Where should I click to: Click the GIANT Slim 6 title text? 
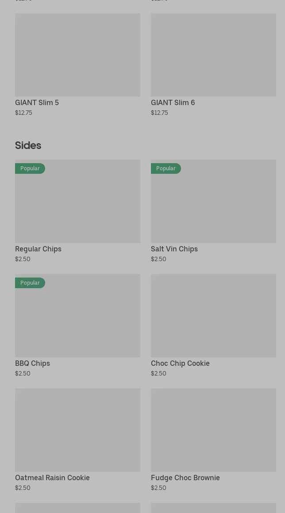tap(173, 102)
